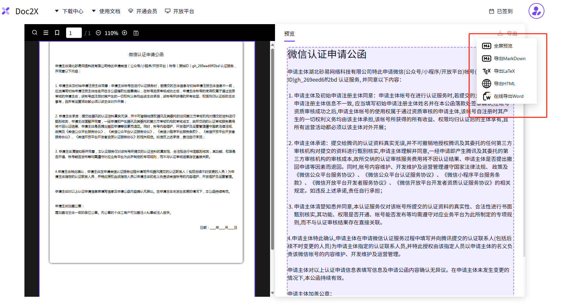
Task: Click the preview heading 微信认证申请公函
Action: tap(327, 54)
